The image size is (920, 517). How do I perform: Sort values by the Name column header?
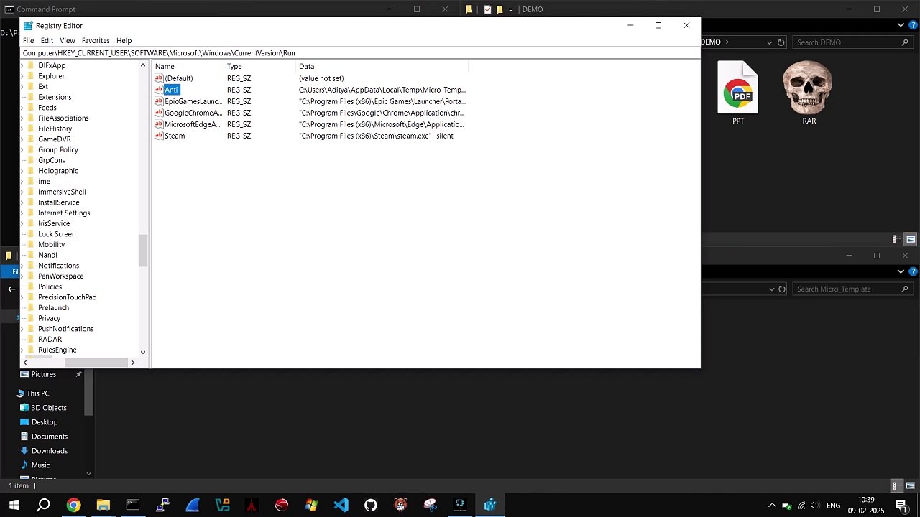tap(188, 66)
